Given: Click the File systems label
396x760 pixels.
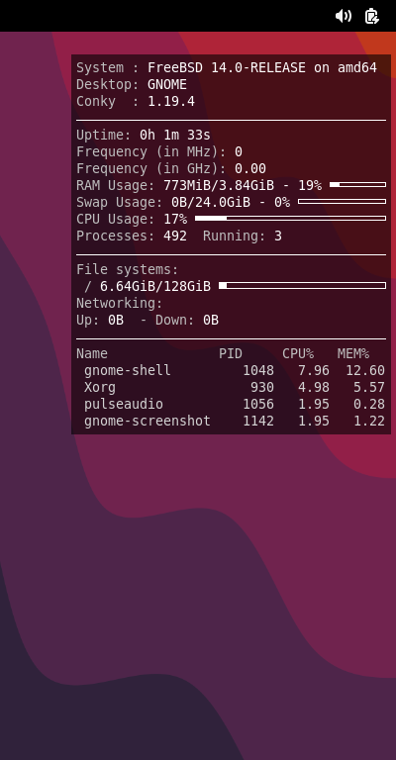Looking at the screenshot, I should (128, 269).
